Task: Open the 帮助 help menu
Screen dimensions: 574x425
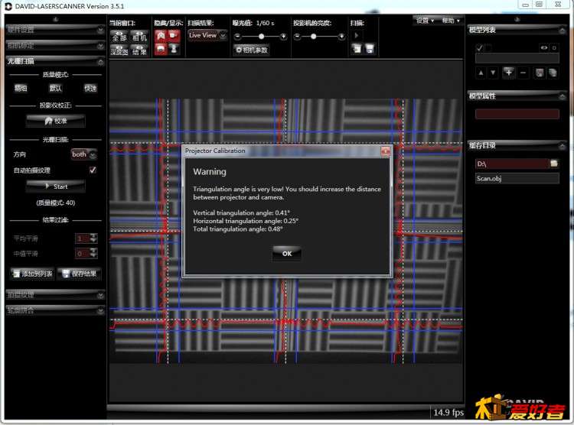Action: [x=451, y=21]
